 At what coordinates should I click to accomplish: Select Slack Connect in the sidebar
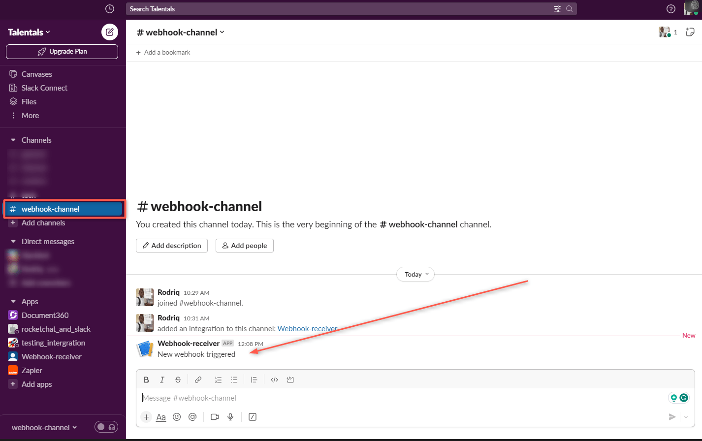[44, 88]
